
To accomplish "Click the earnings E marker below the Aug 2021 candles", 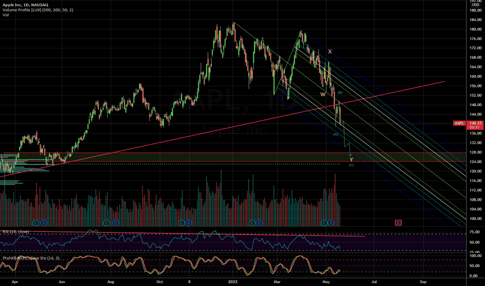I will [x=106, y=223].
